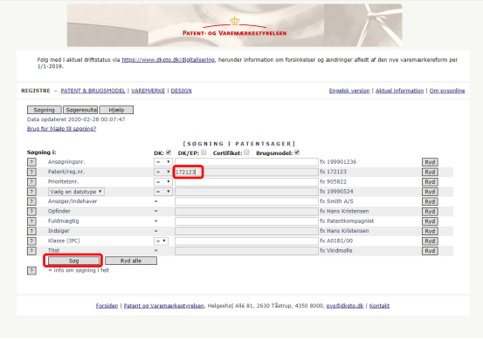Uncheck the DK checkbox
Image resolution: width=483 pixels, height=339 pixels.
(169, 153)
